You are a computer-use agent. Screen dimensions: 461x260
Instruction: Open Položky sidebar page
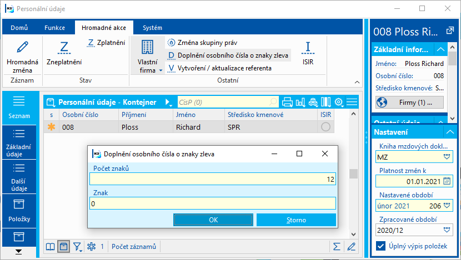[19, 211]
